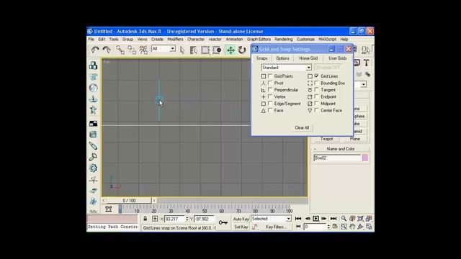This screenshot has height=259, width=461.
Task: Click the Plane primitive button
Action: [355, 139]
